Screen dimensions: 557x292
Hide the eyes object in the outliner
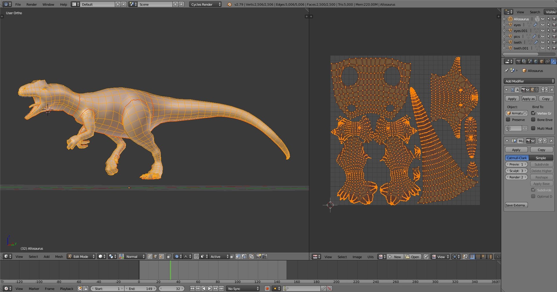(543, 25)
